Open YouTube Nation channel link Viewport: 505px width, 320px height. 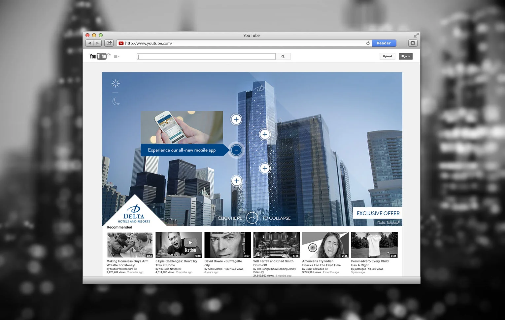point(168,269)
